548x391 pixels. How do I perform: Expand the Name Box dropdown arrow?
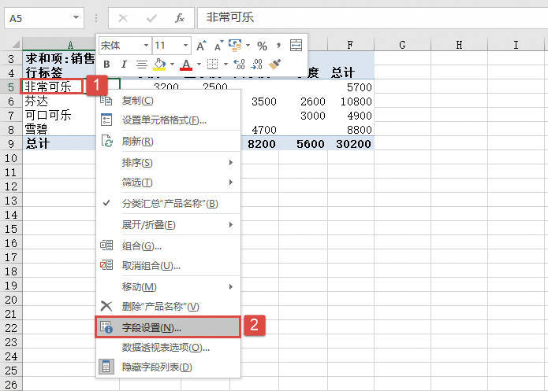click(x=76, y=17)
